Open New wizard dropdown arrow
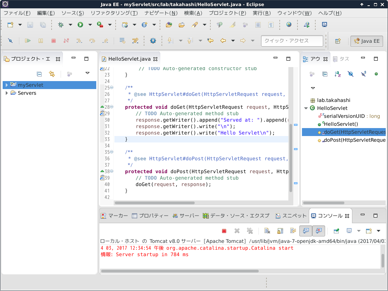388x291 pixels. tap(20, 25)
